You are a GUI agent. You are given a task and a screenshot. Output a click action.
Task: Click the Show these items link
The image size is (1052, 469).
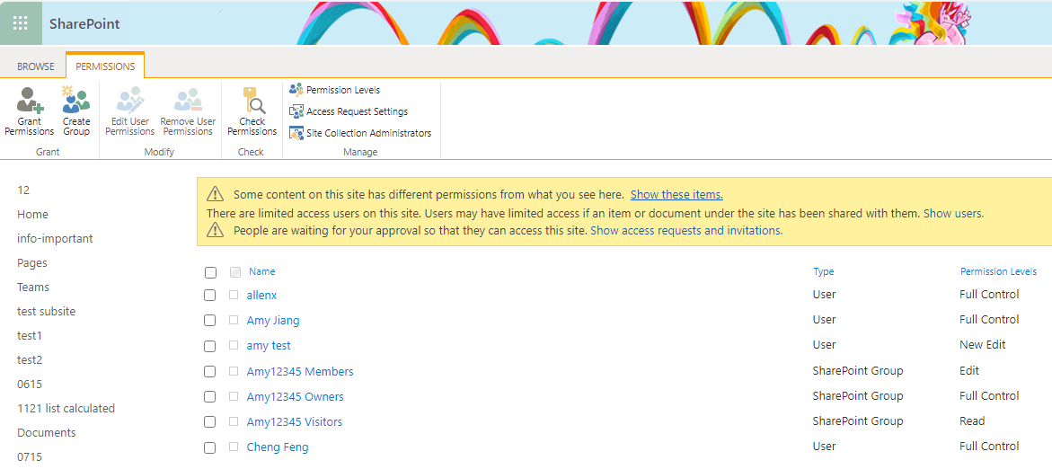point(676,195)
